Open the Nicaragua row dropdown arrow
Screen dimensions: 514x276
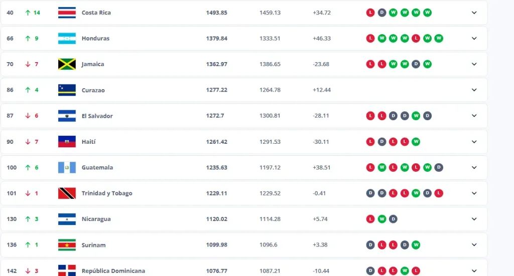[474, 219]
